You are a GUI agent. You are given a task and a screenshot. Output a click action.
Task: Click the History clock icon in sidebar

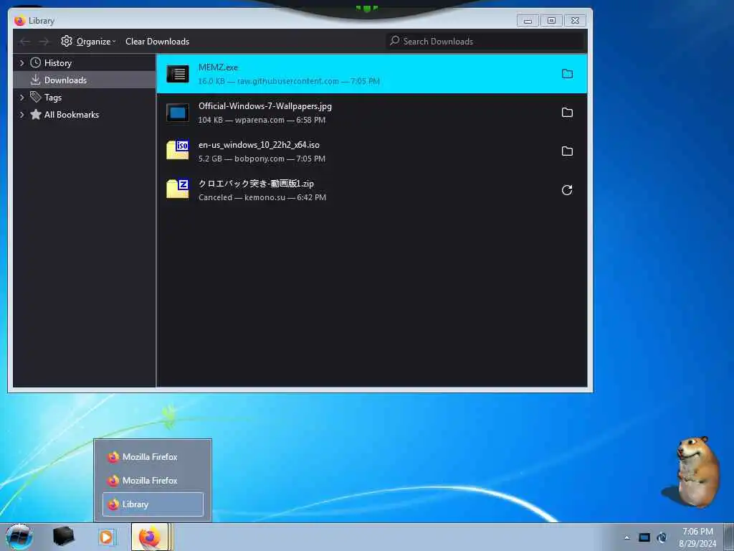36,62
